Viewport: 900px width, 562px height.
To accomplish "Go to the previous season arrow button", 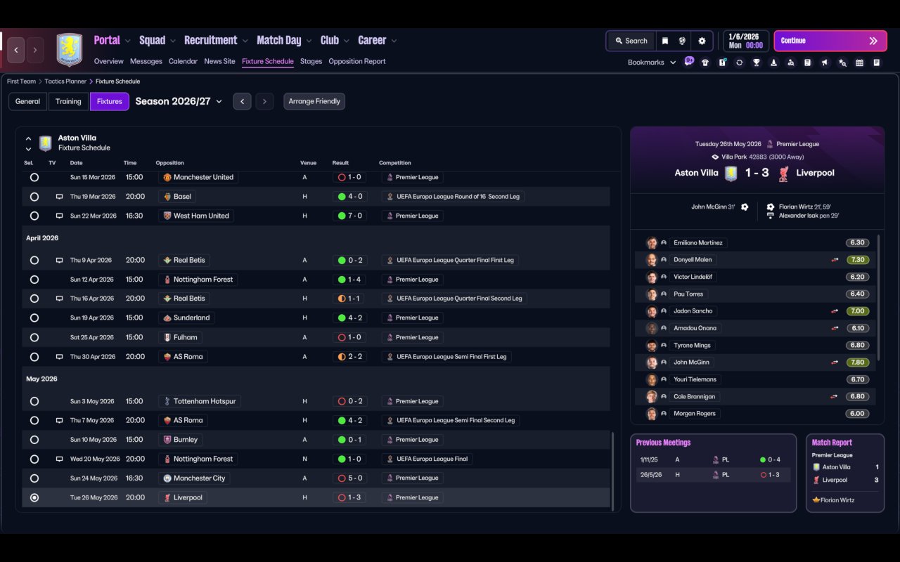I will [242, 101].
